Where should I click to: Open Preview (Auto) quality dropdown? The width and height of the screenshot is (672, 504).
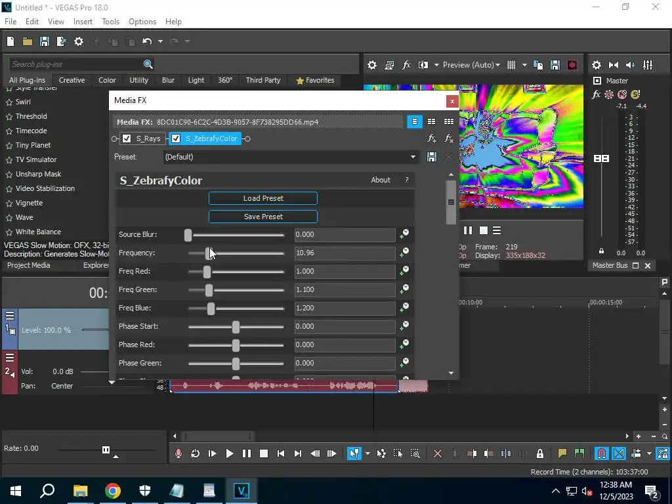471,65
